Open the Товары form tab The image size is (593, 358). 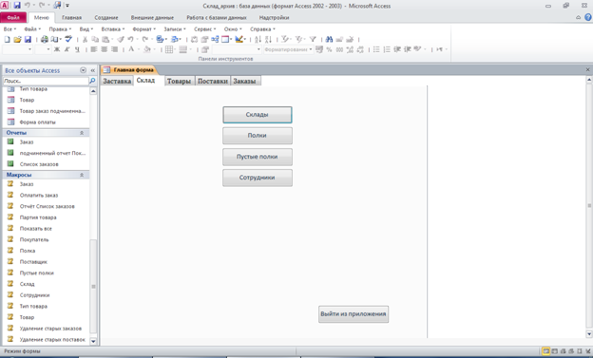tap(179, 81)
